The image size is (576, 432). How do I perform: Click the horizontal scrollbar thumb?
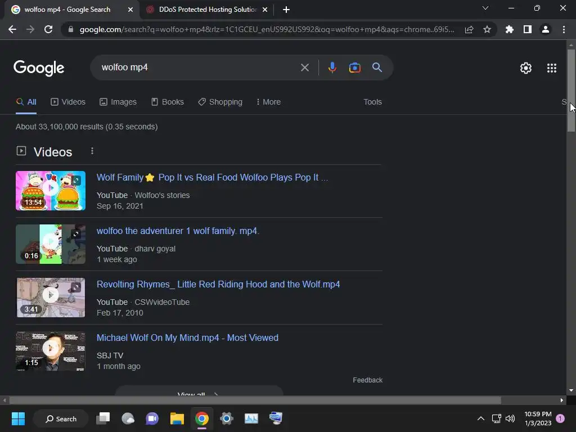pyautogui.click(x=255, y=400)
